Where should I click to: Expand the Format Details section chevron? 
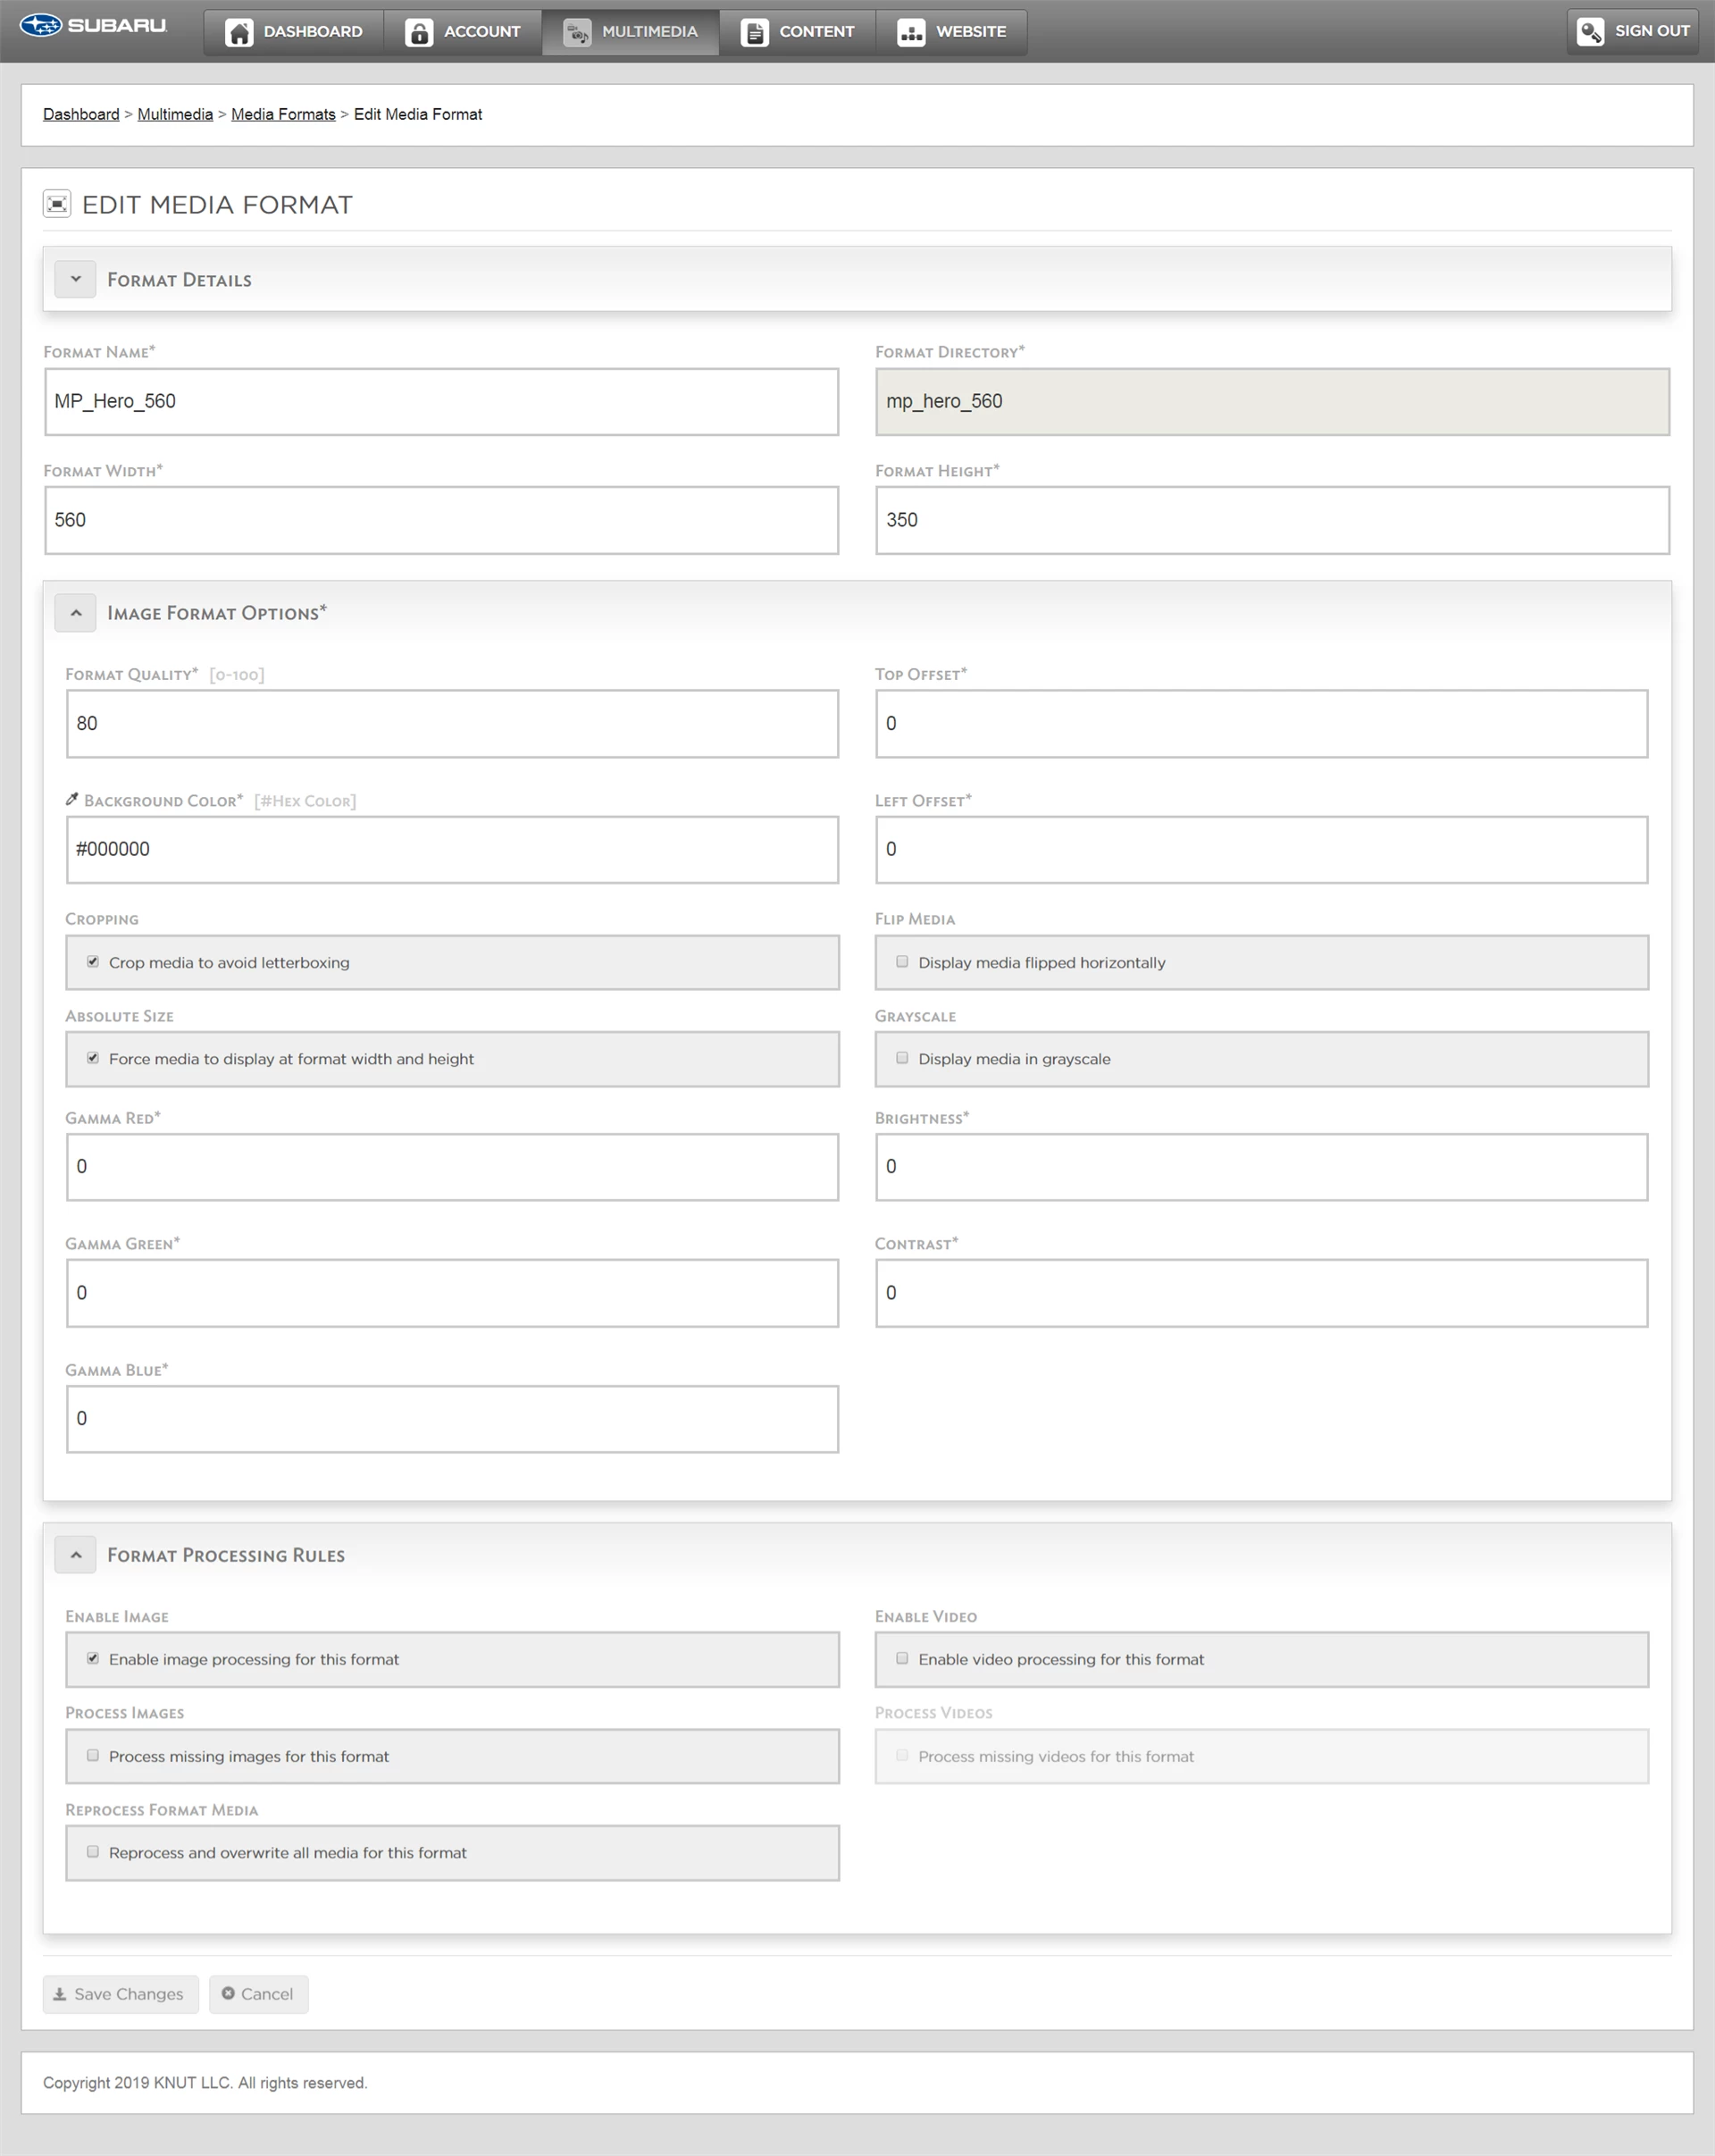tap(76, 279)
